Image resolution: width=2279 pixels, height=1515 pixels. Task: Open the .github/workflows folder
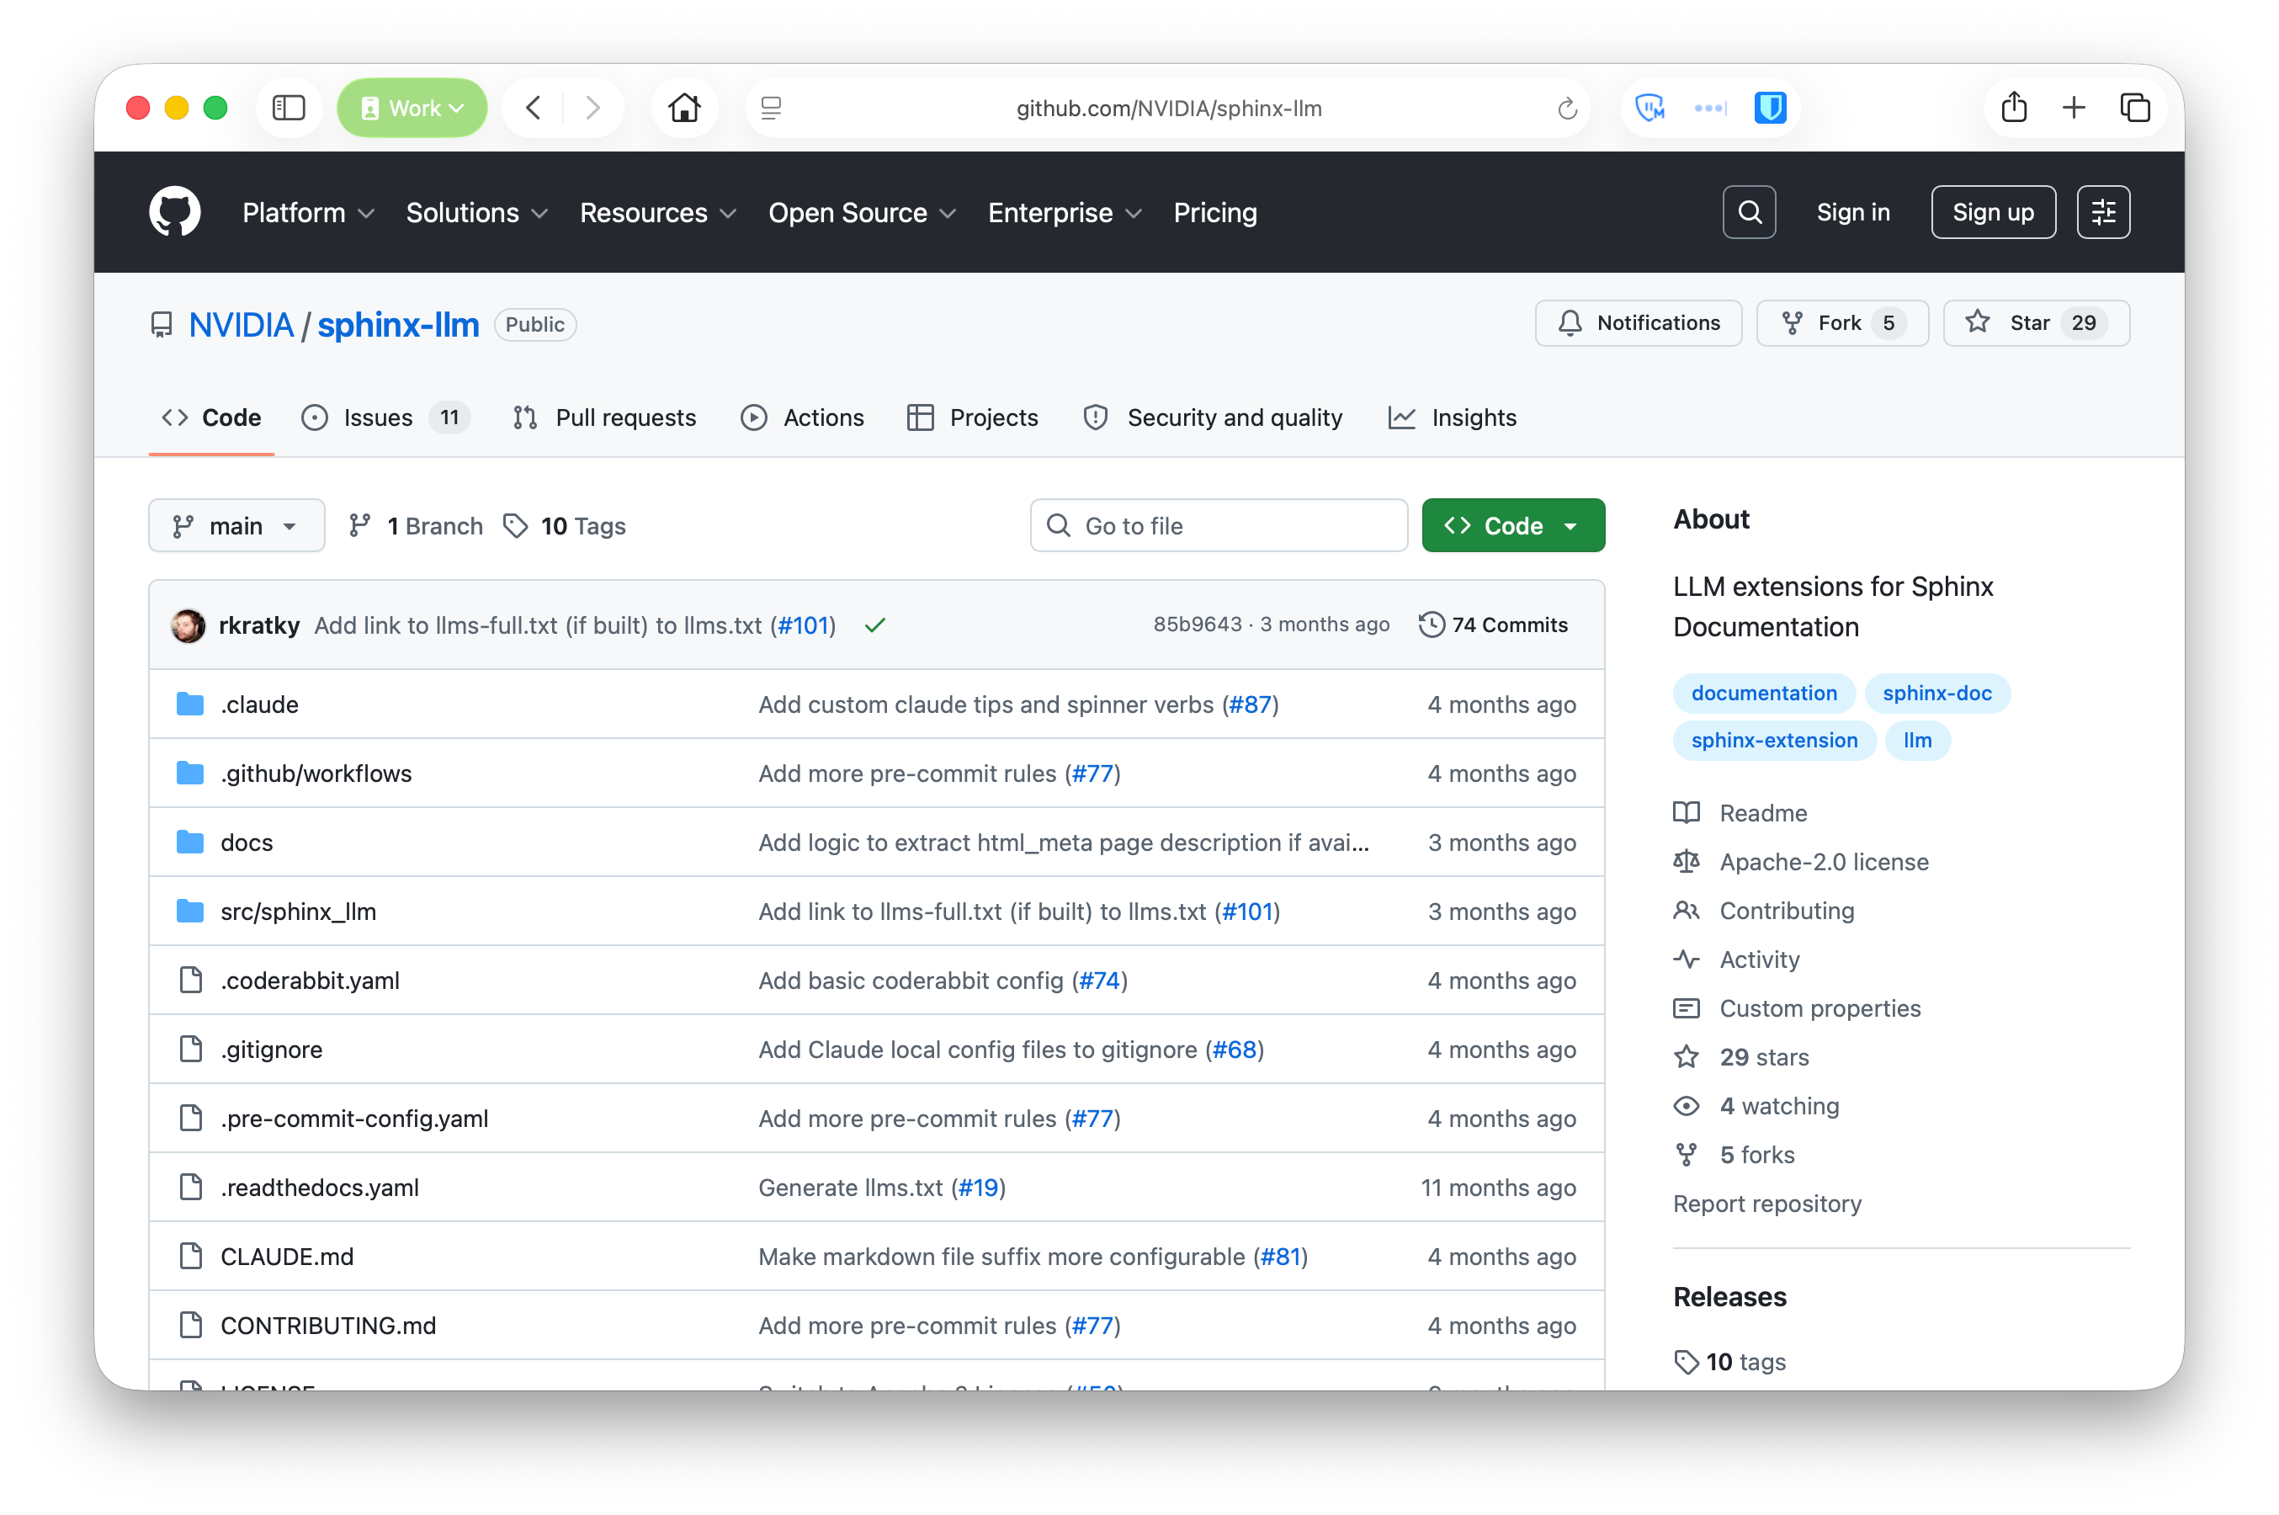point(316,773)
